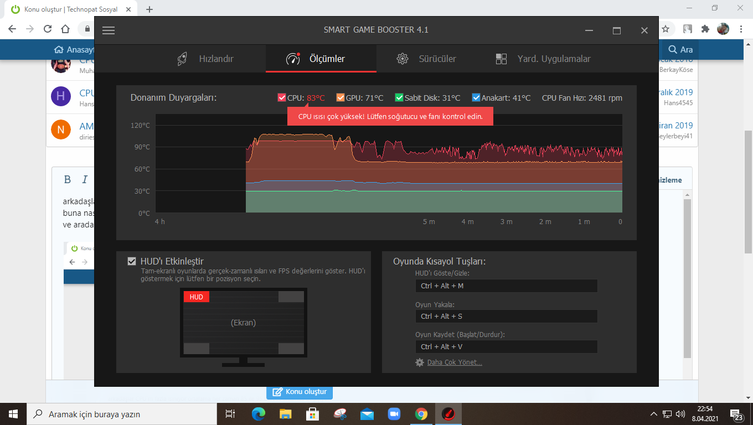
Task: Click Smart Game Booster taskbar icon
Action: (x=448, y=414)
